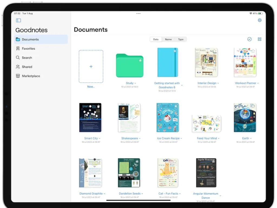
Task: Expand the Earth options chevron
Action: click(251, 138)
